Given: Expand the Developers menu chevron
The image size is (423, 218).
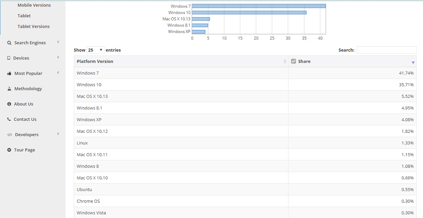Looking at the screenshot, I should [58, 134].
